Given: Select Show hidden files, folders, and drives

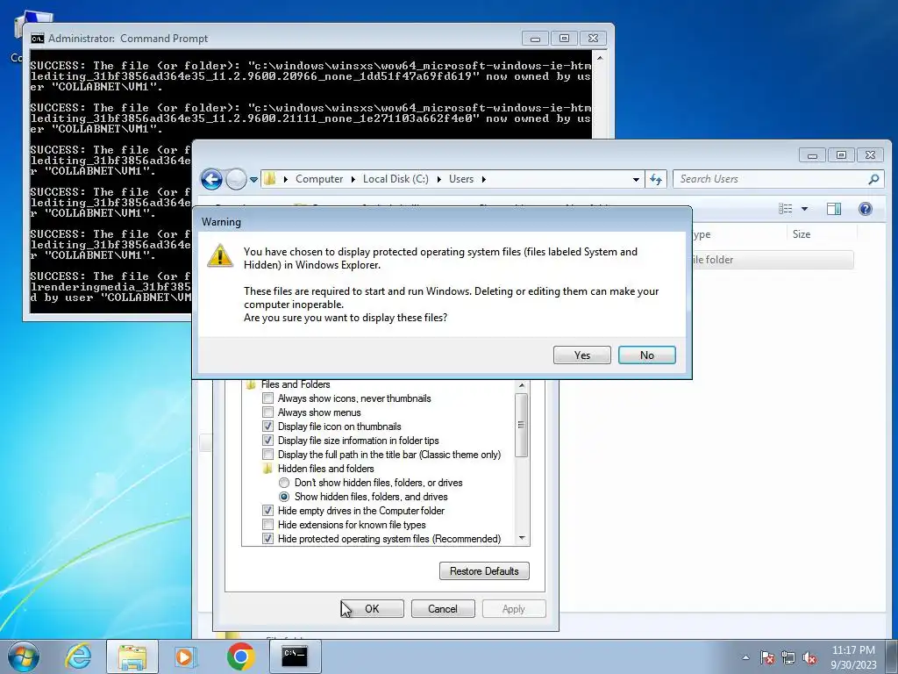Looking at the screenshot, I should (284, 497).
